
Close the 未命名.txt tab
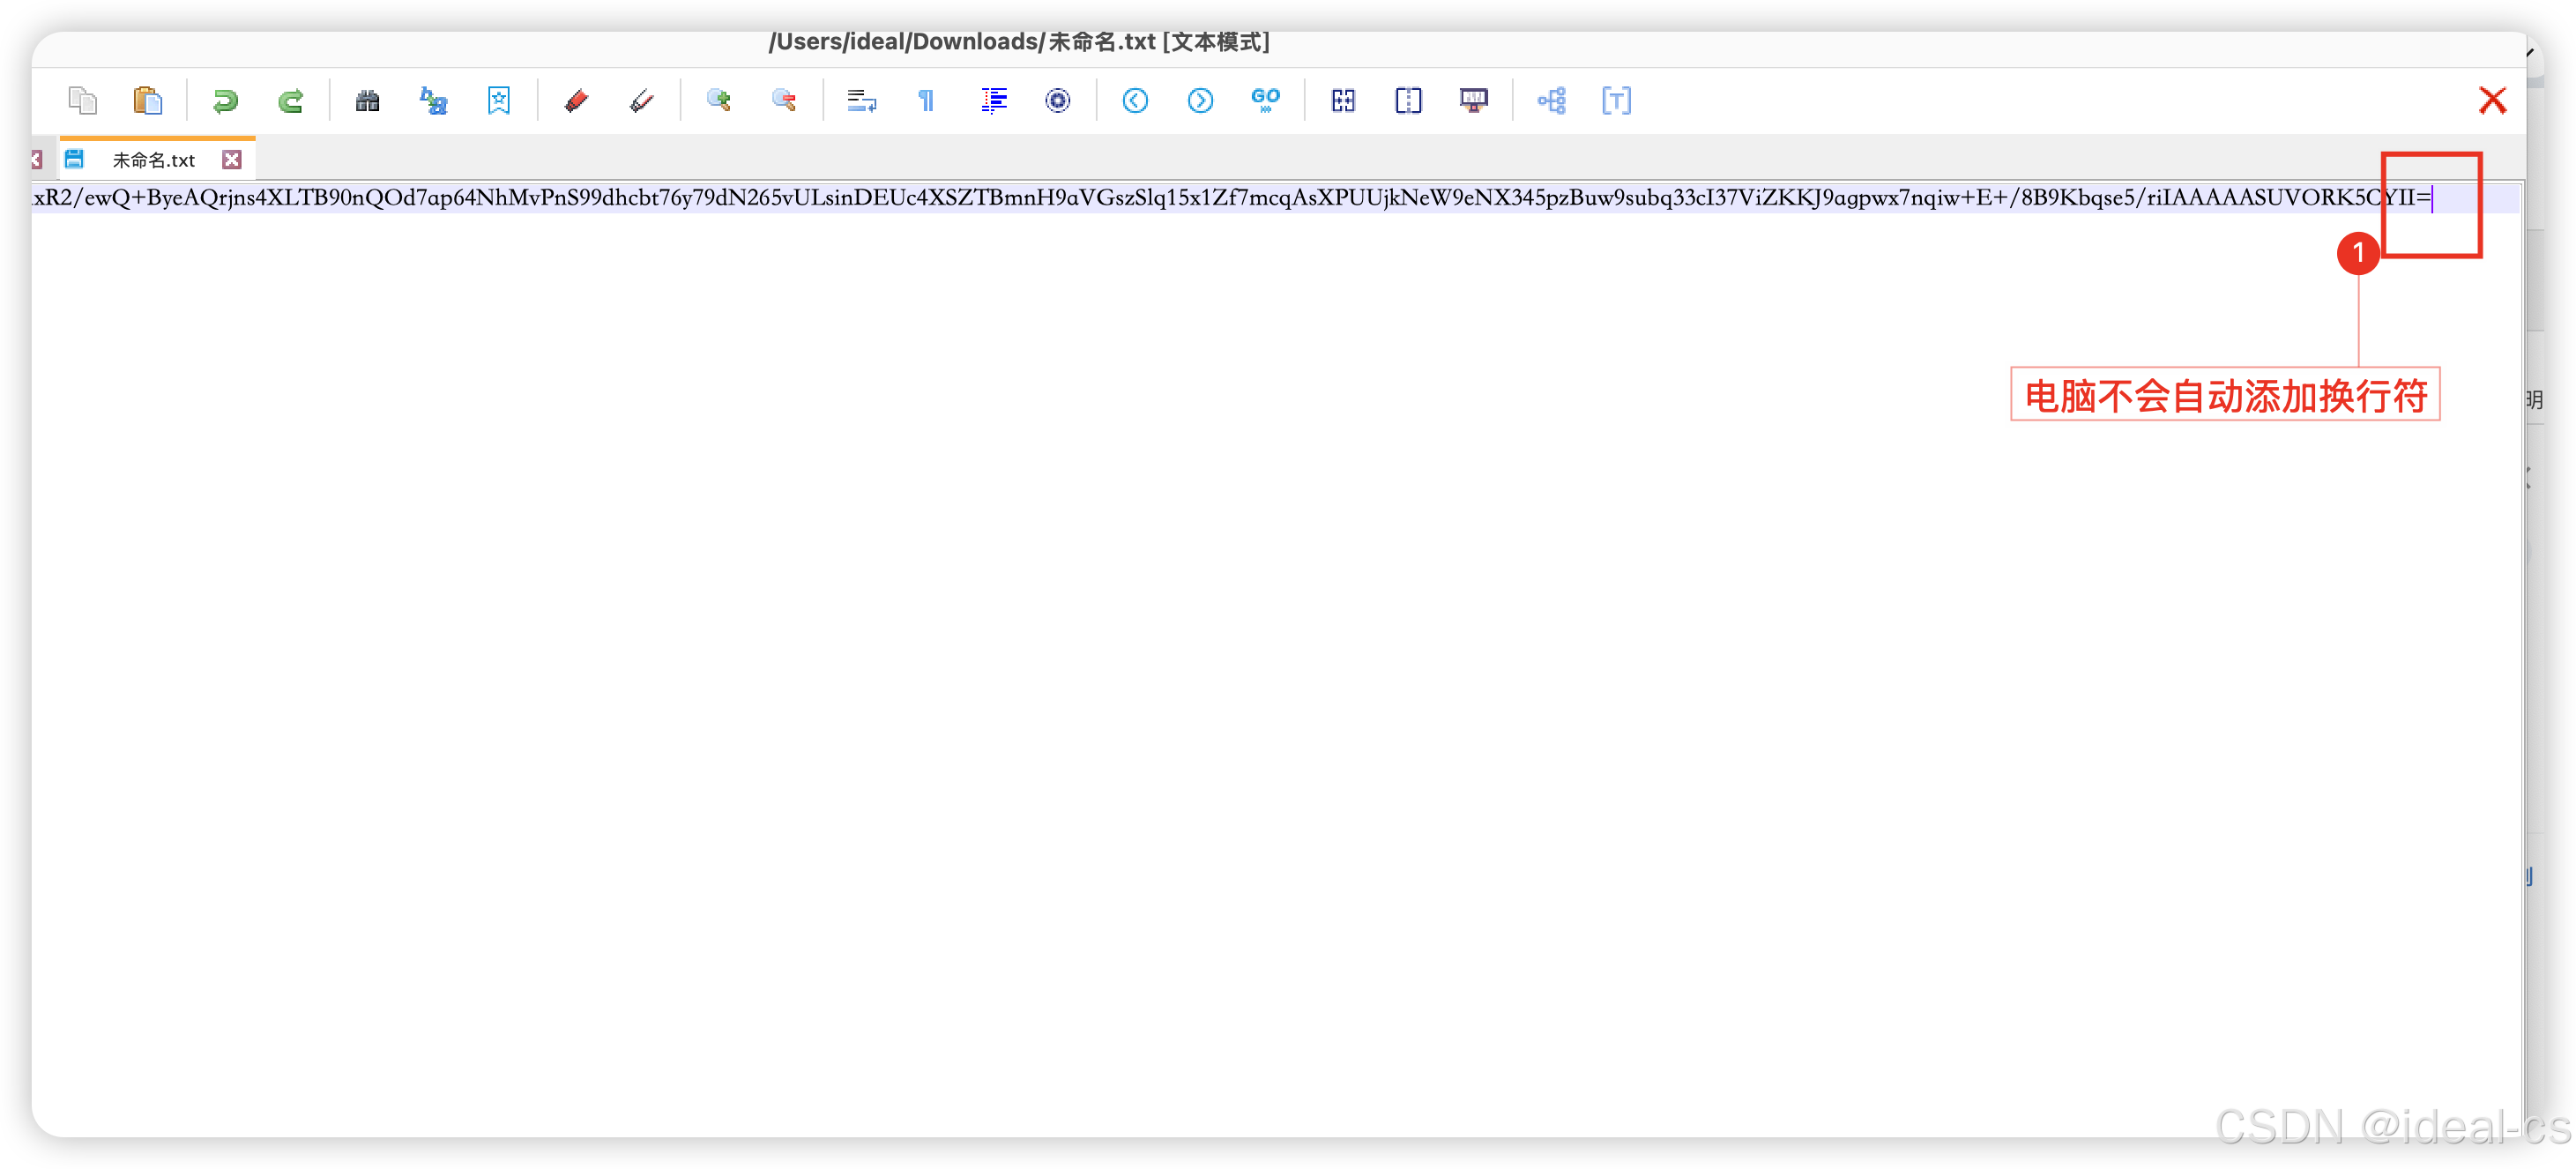click(232, 160)
